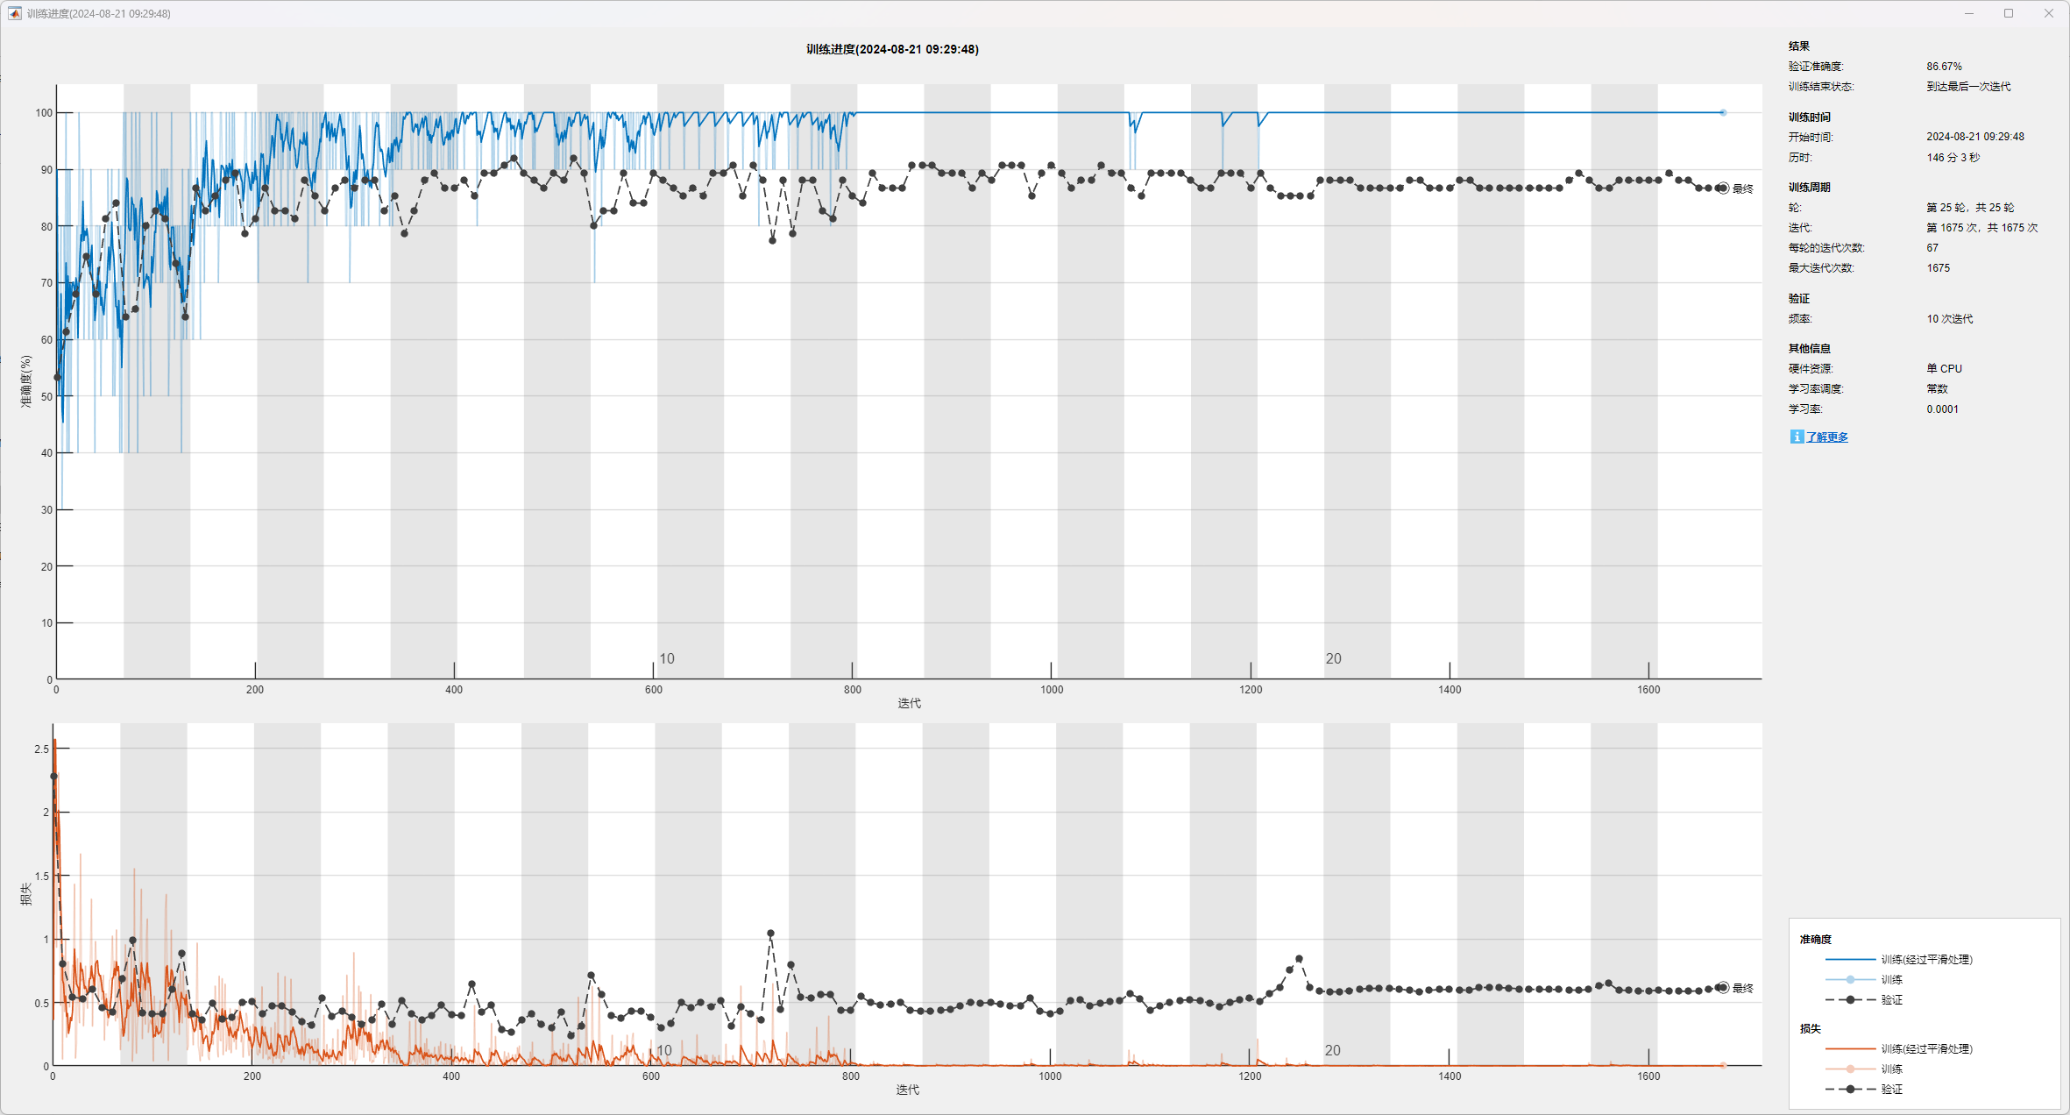Click the 损失 y-axis label
This screenshot has height=1115, width=2070.
(x=26, y=894)
